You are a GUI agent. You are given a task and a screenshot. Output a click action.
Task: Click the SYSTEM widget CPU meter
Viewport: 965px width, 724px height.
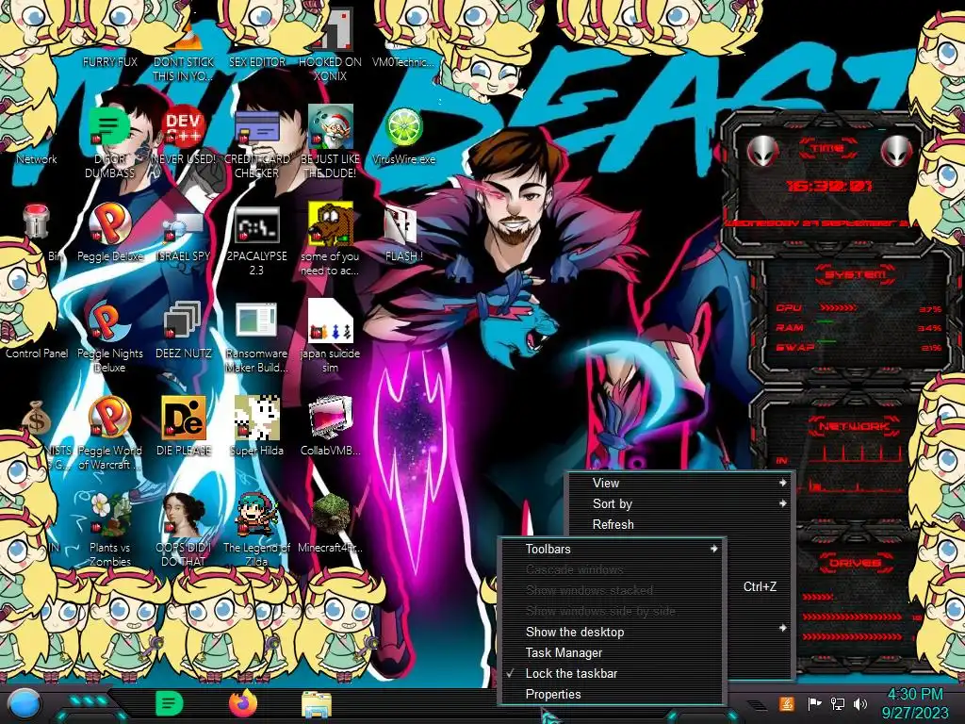click(x=857, y=308)
